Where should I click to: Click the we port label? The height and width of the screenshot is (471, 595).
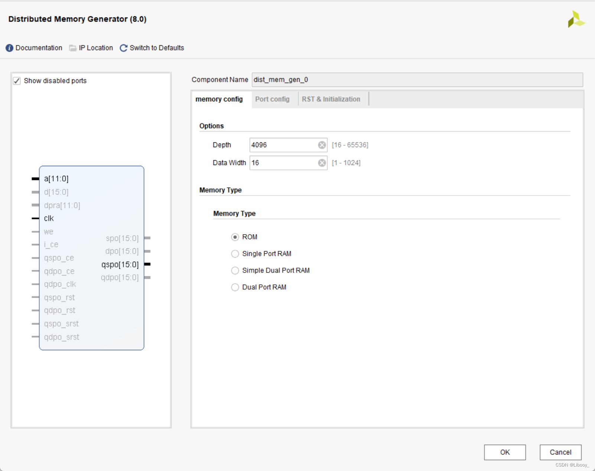coord(48,232)
